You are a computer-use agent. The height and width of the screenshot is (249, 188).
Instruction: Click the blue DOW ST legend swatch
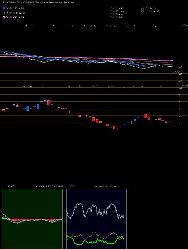4,8
